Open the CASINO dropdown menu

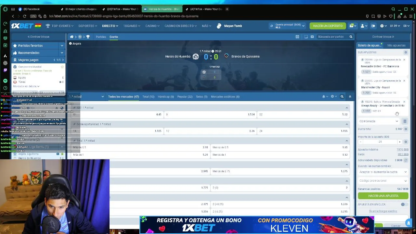click(152, 26)
